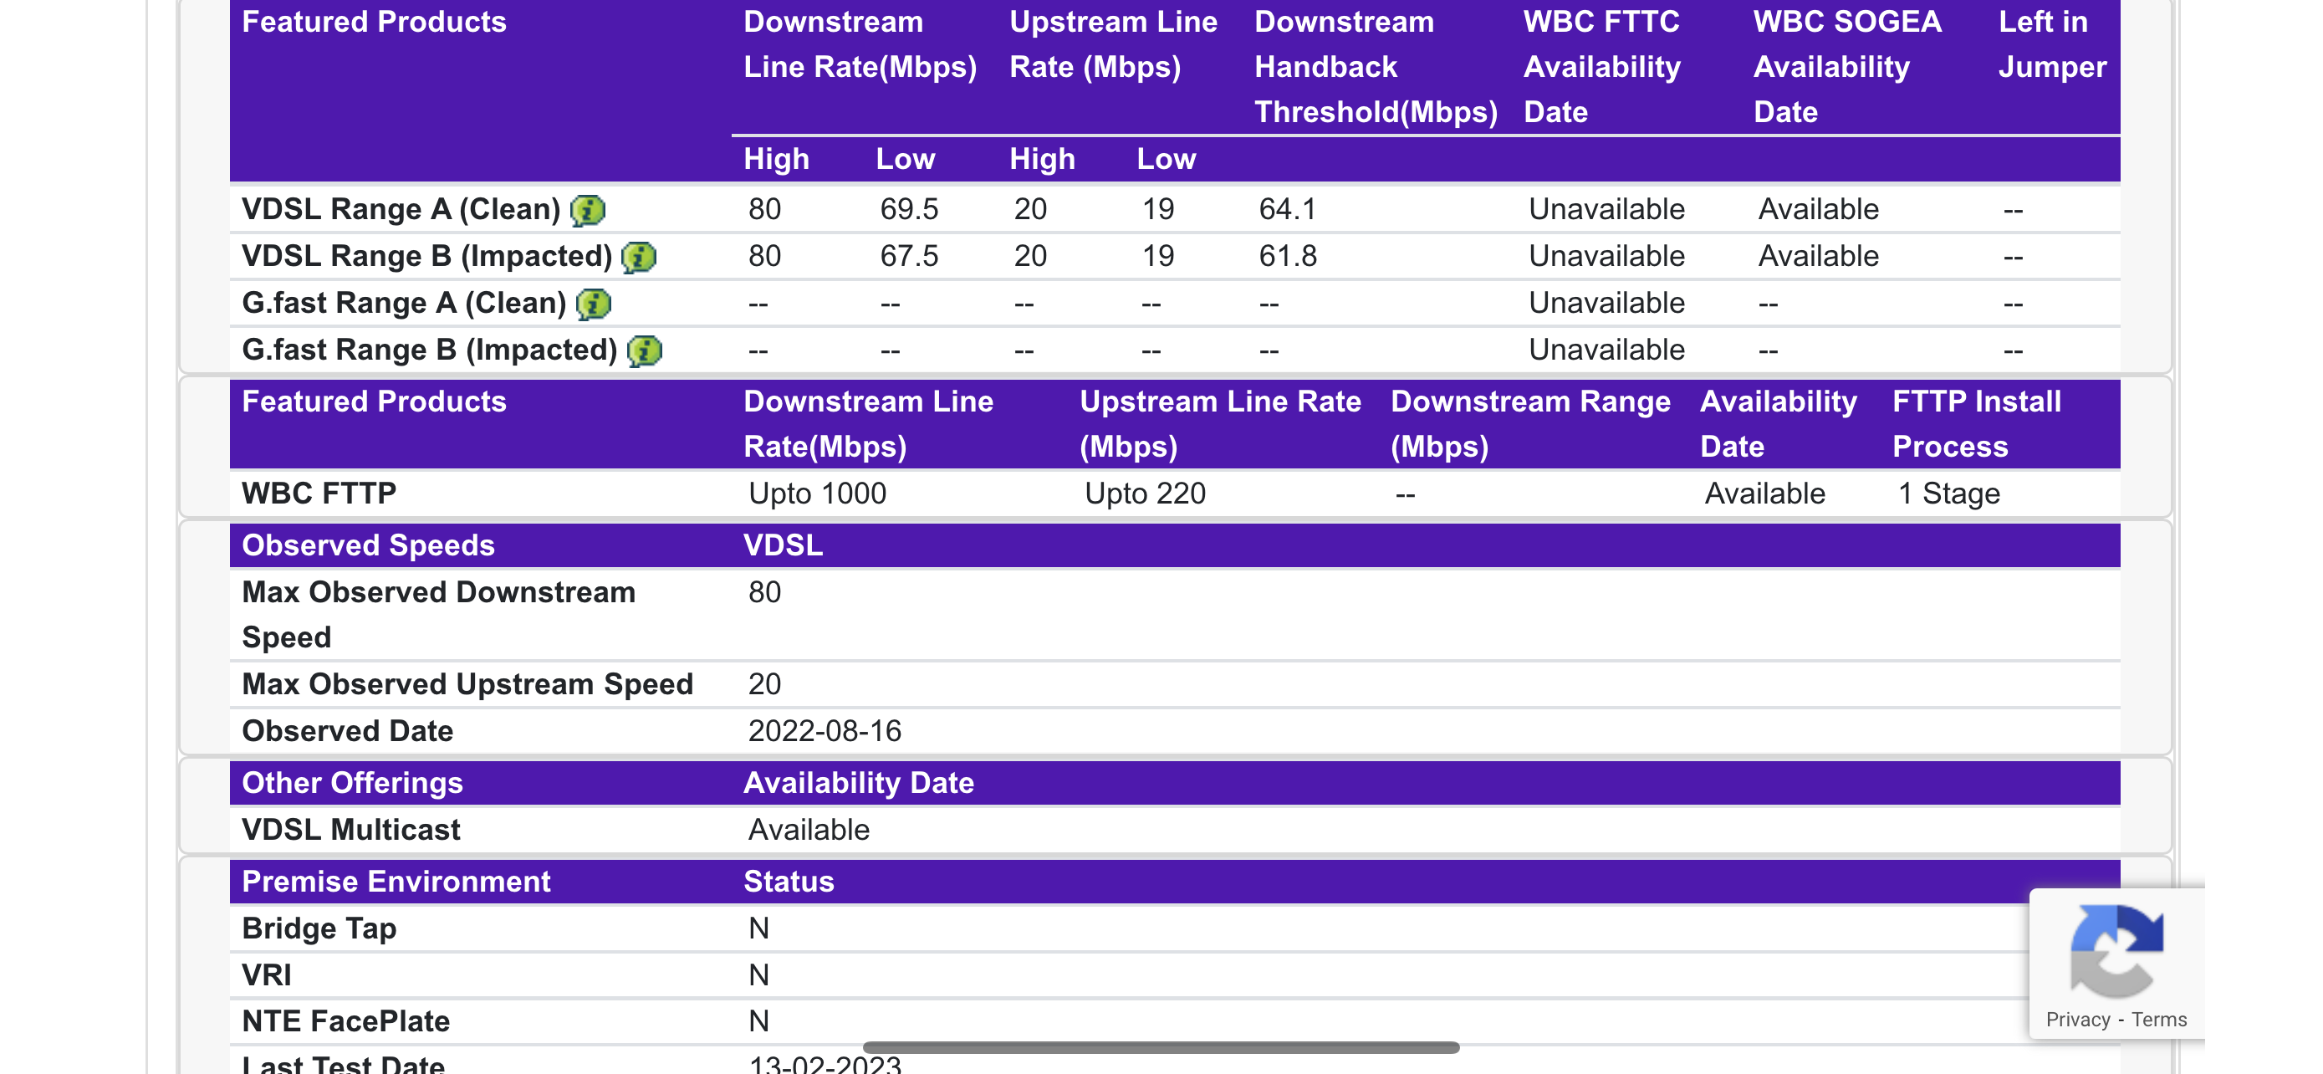
Task: Click Unavailable under WBC FTTC for G.fast Range A
Action: [x=1607, y=302]
